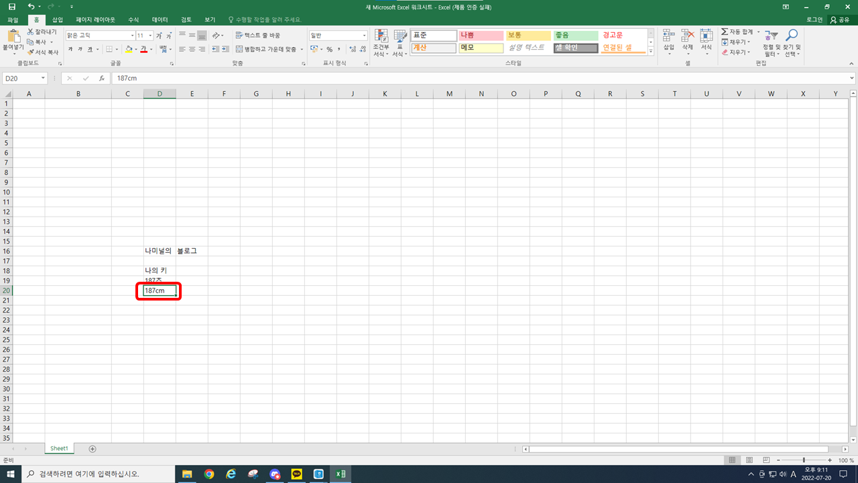The height and width of the screenshot is (483, 858).
Task: Toggle bottom vertical alignment
Action: [202, 36]
